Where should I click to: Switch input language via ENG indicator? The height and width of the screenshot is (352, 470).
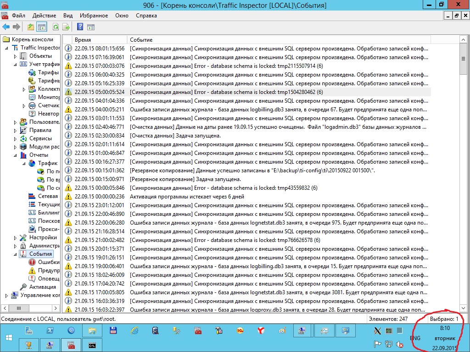tap(415, 338)
